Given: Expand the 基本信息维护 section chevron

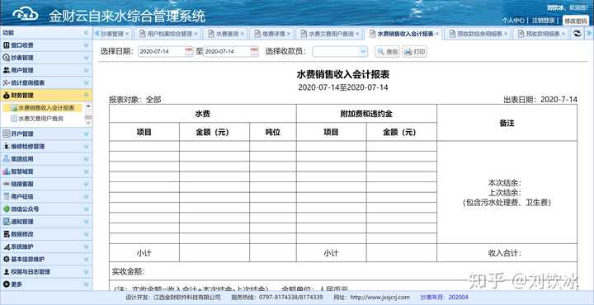Looking at the screenshot, I should 86,259.
